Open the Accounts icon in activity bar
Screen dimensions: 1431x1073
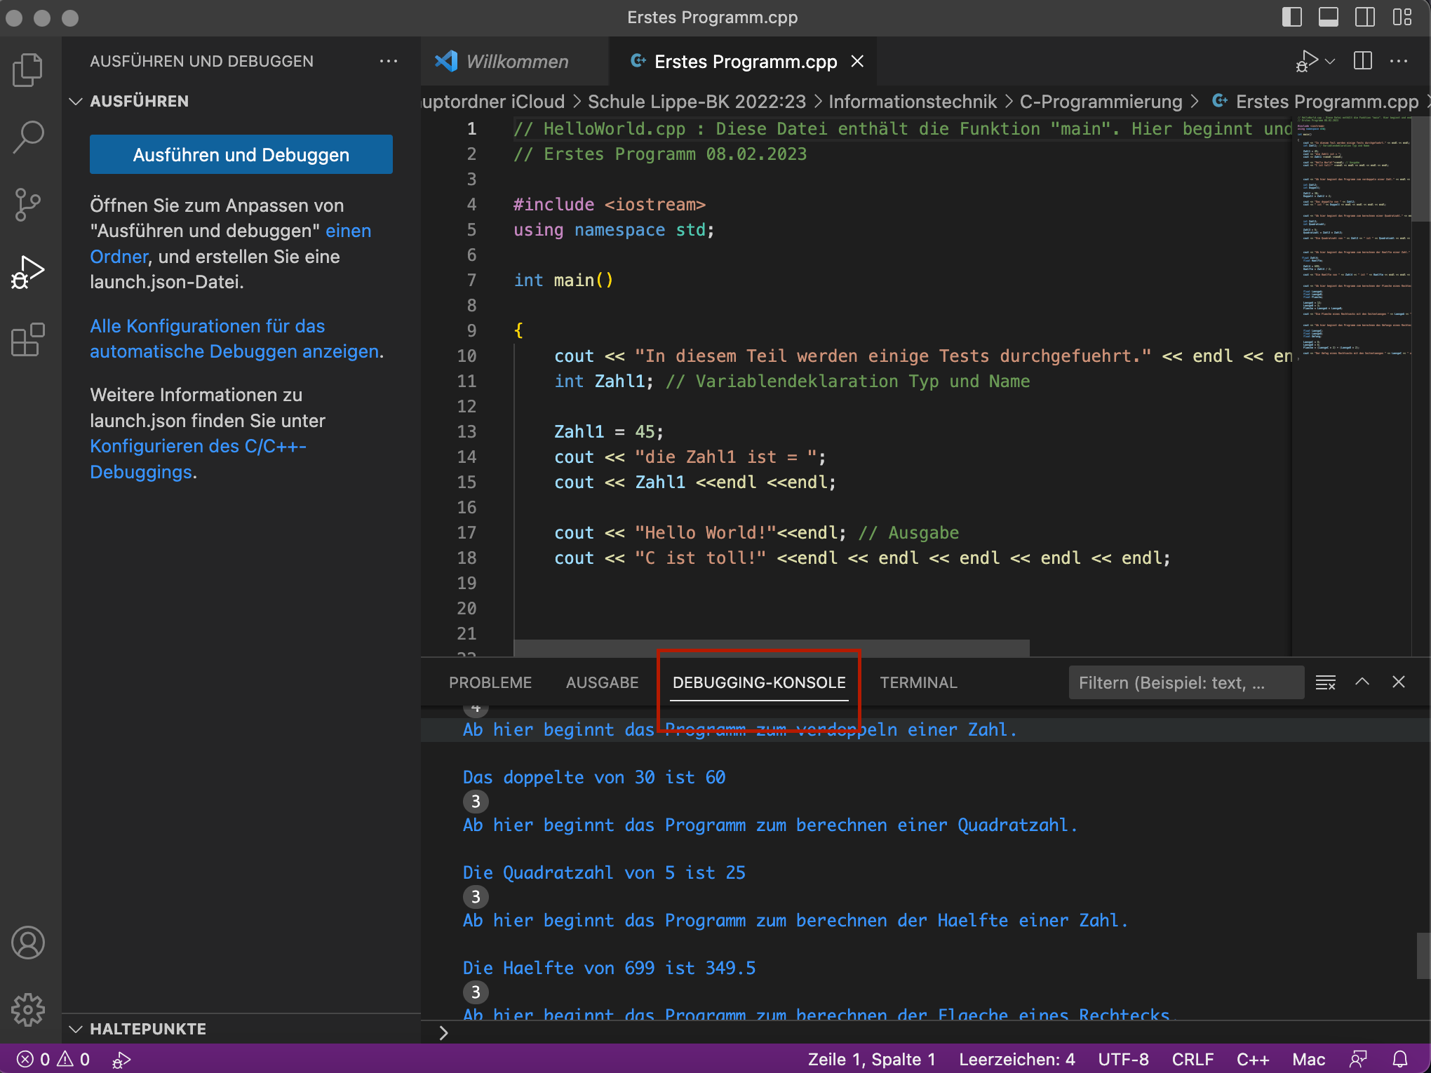[x=28, y=942]
